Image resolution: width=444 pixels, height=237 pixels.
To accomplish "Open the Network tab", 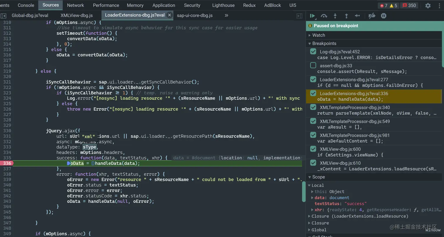I will click(x=75, y=5).
